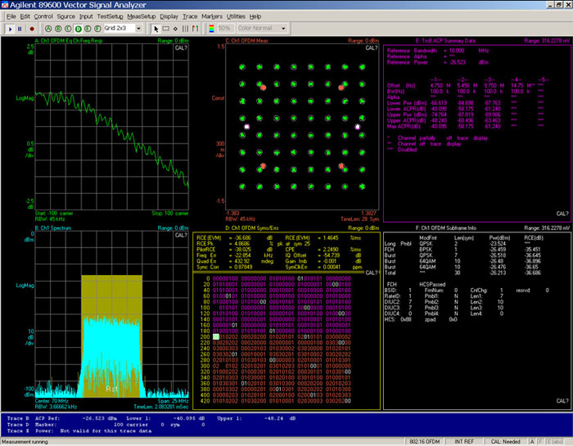Click the application icon in title bar
This screenshot has width=573, height=446.
click(x=5, y=5)
